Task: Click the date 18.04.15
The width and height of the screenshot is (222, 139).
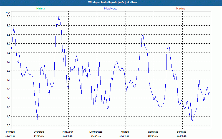Action: tap(153, 136)
